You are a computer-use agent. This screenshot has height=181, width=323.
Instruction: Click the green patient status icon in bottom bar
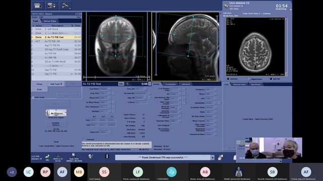point(47,157)
